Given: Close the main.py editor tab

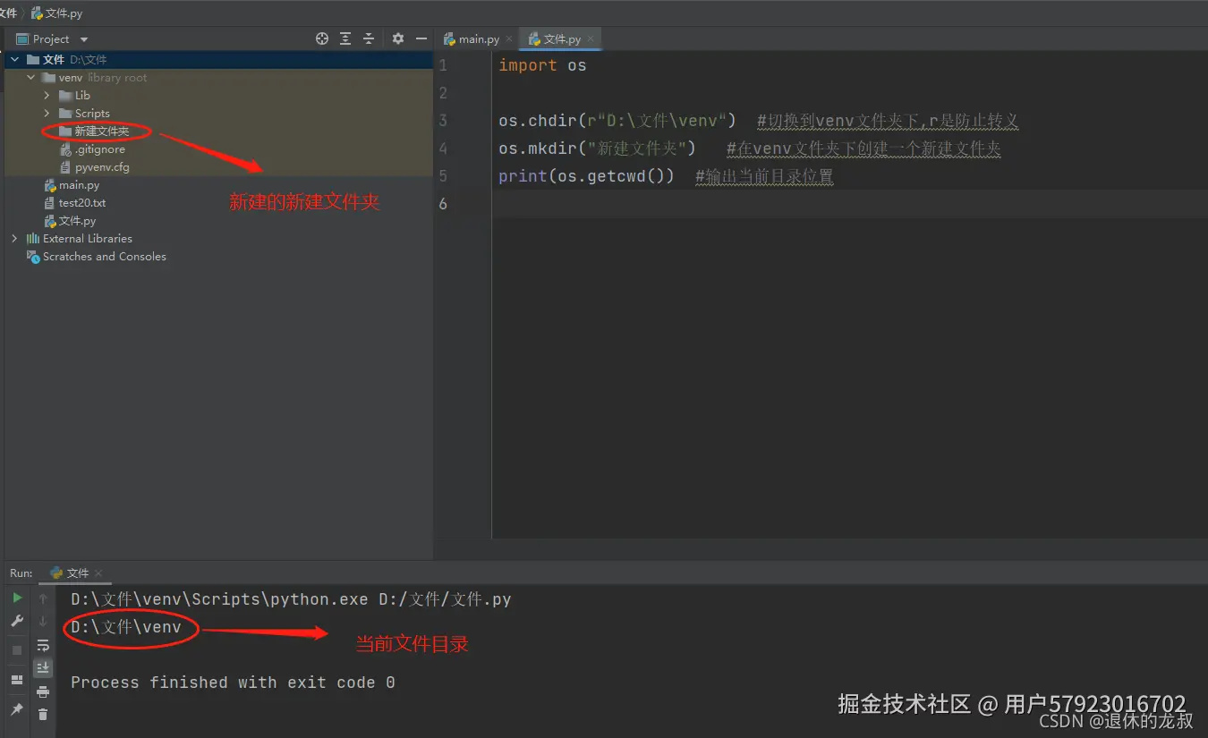Looking at the screenshot, I should pos(509,39).
